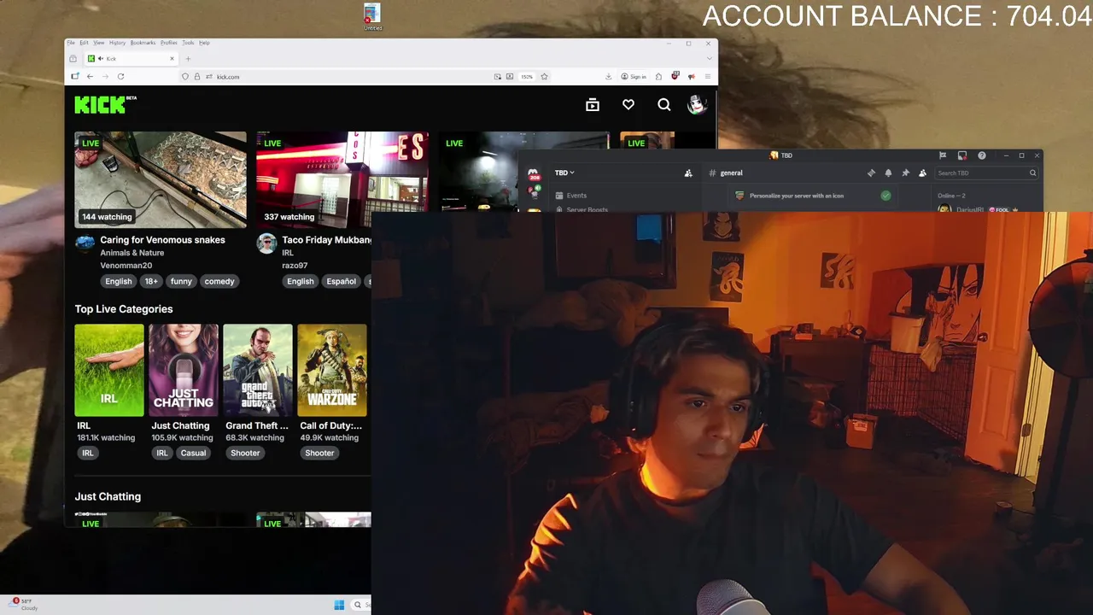The width and height of the screenshot is (1093, 615).
Task: Click the Casual tag under Just Chatting
Action: [193, 453]
